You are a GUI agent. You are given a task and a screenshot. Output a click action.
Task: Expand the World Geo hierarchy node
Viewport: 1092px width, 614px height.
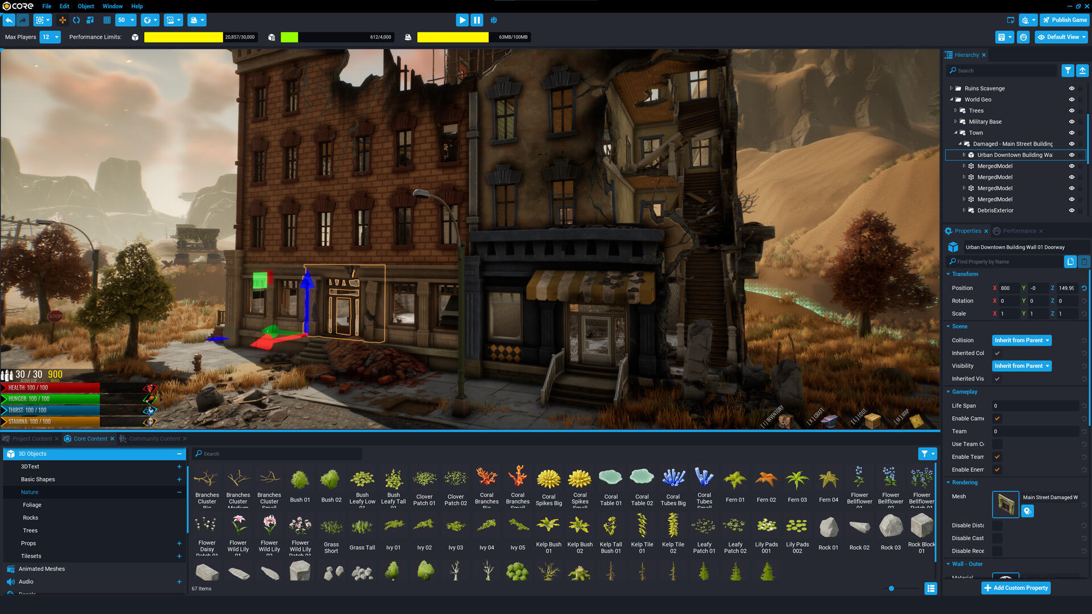952,99
